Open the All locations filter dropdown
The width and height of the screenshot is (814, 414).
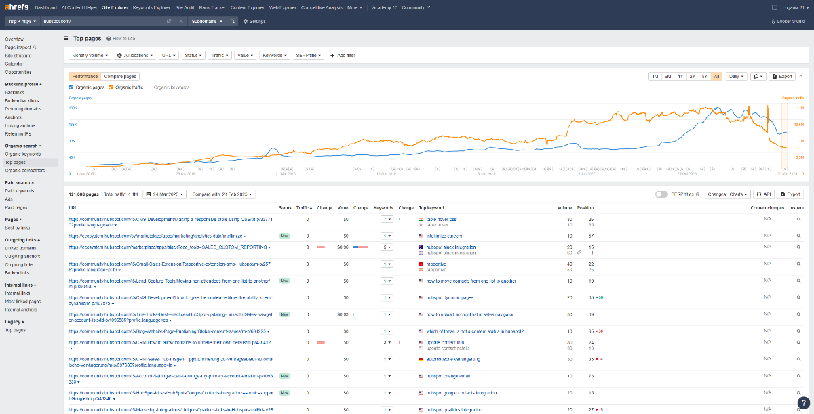(134, 55)
